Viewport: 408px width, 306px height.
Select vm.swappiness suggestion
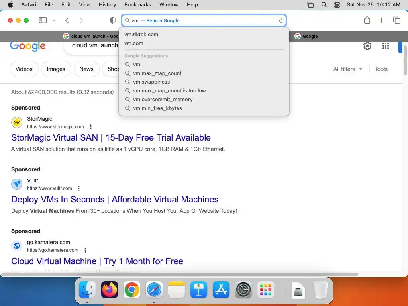click(204, 82)
